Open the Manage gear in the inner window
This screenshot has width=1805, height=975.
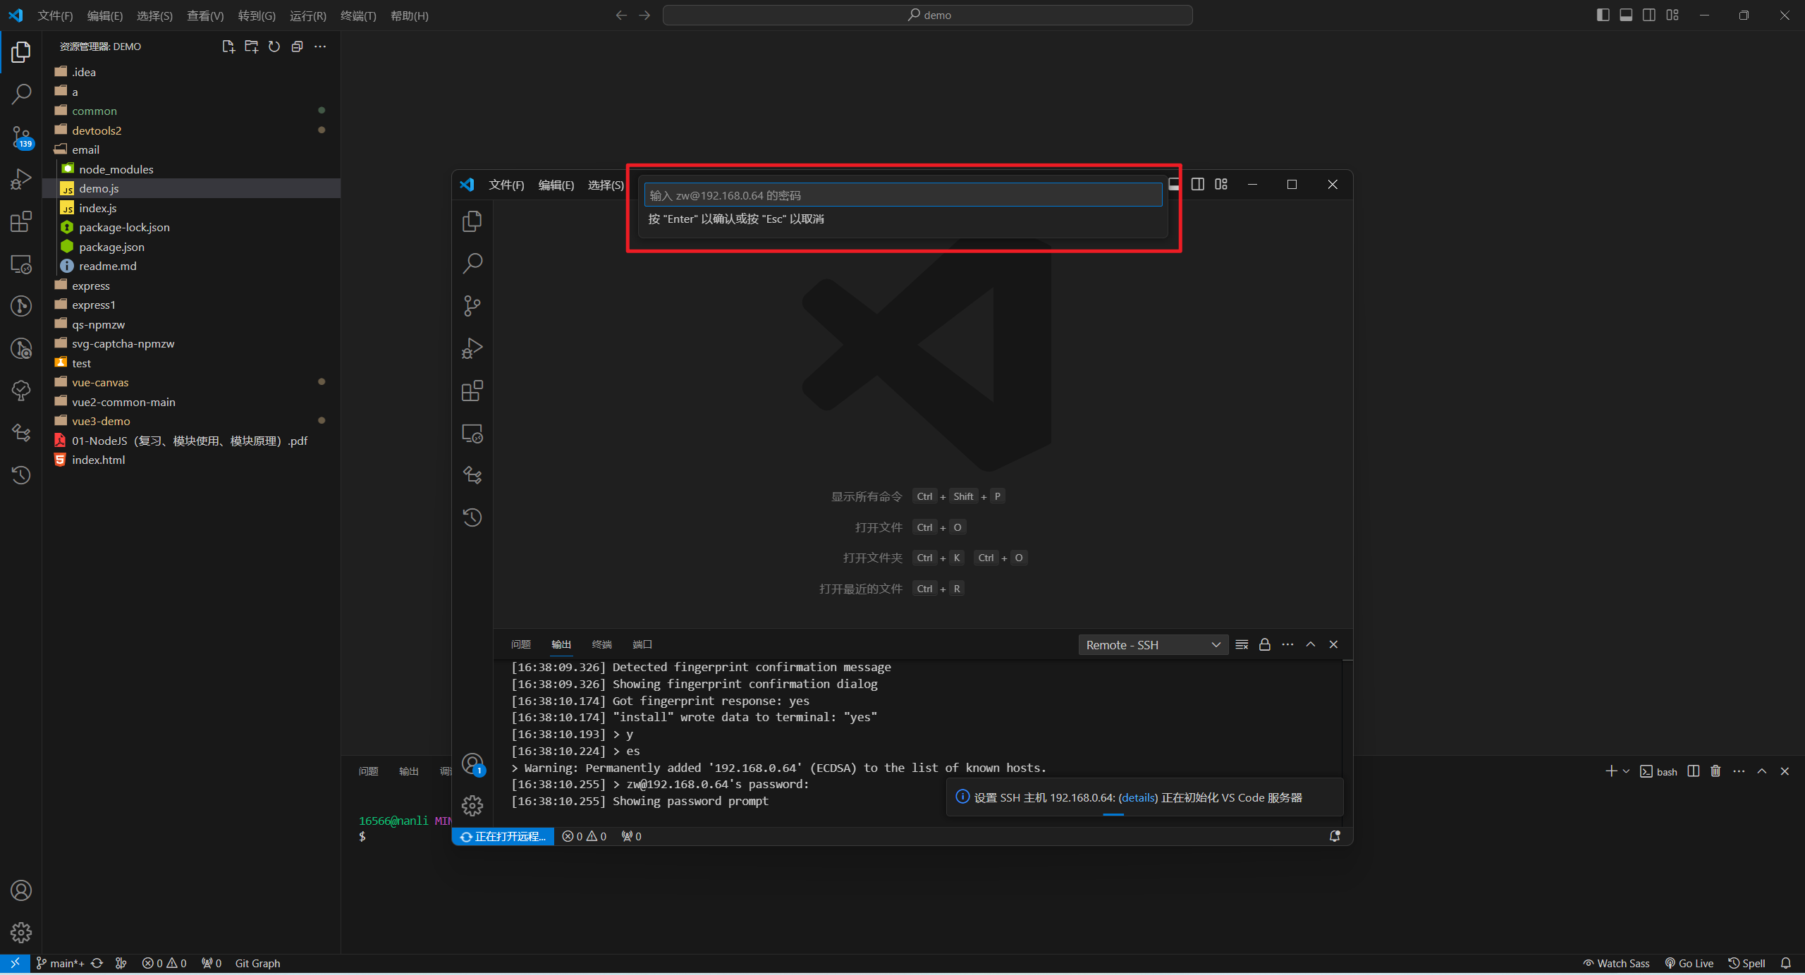472,805
